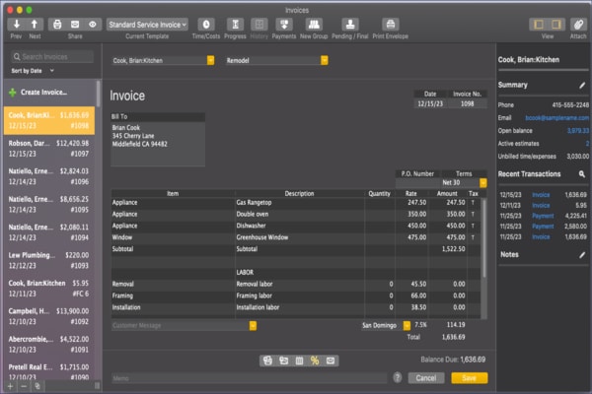The image size is (592, 394).
Task: Click the P.O. Number field
Action: point(417,183)
